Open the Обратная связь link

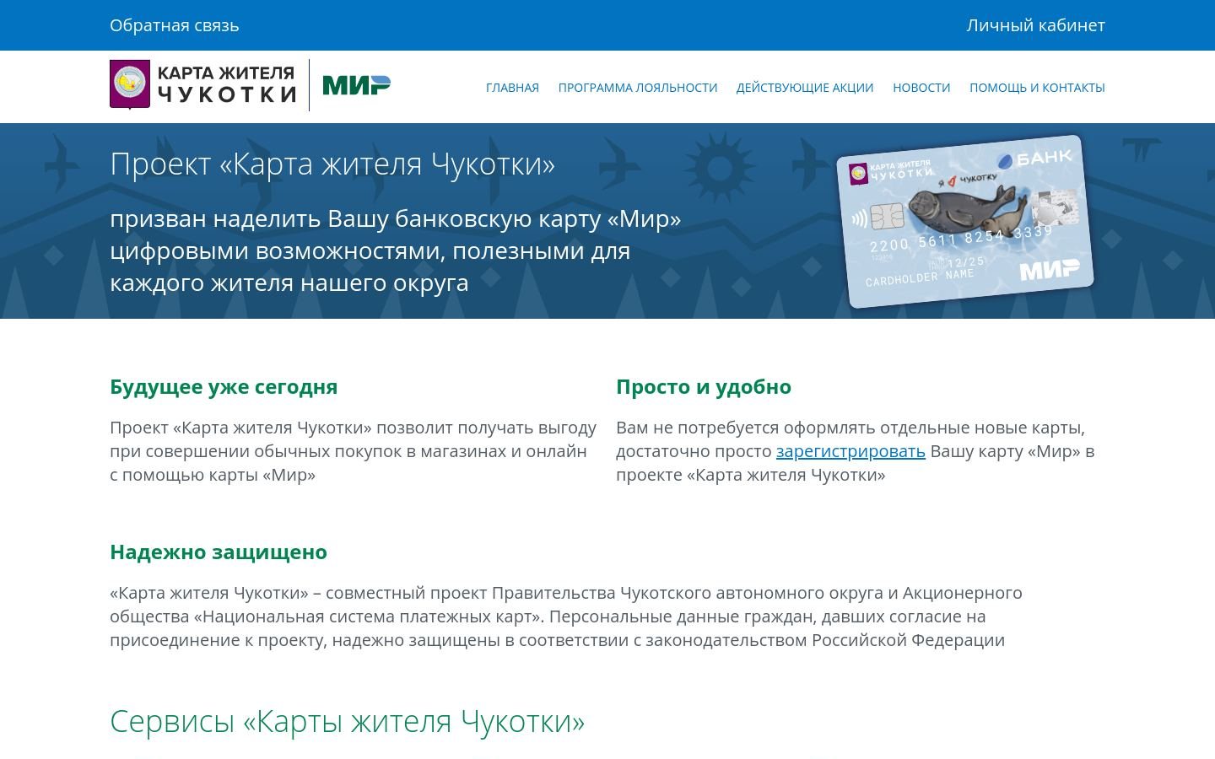coord(175,25)
